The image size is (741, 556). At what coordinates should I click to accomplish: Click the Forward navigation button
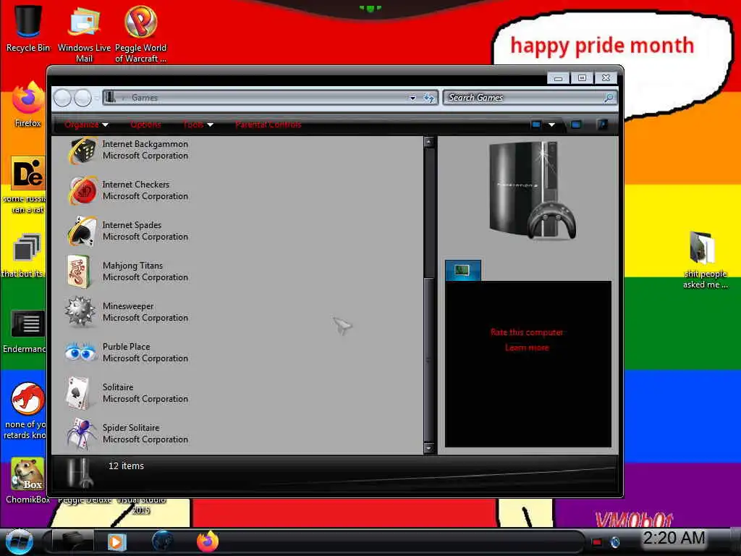(x=82, y=98)
